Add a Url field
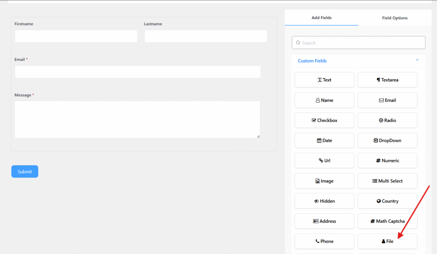Image resolution: width=437 pixels, height=254 pixels. (324, 161)
